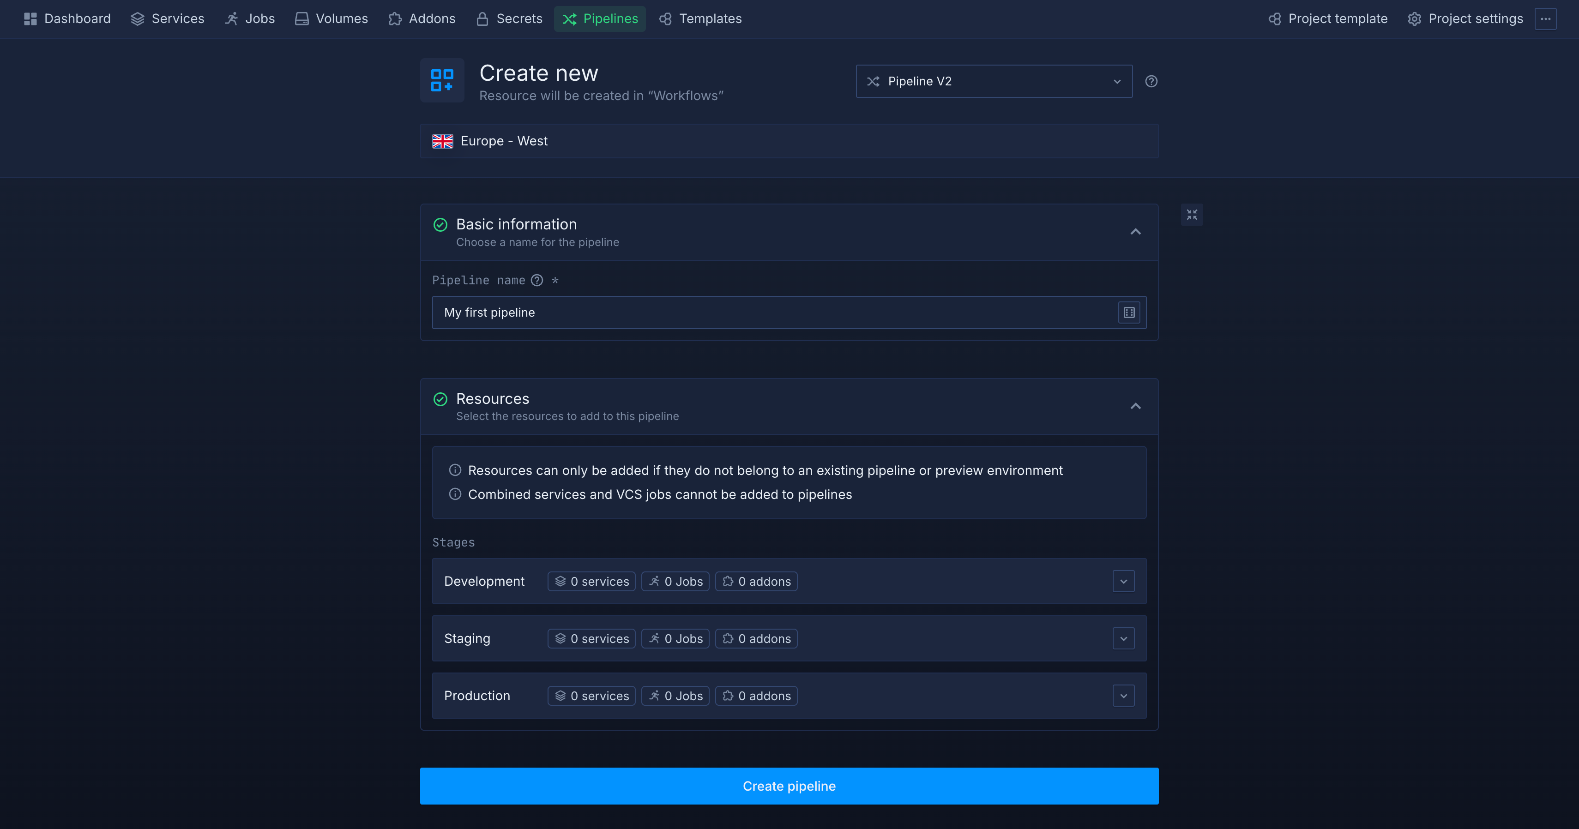1579x829 pixels.
Task: Expand the Production stage
Action: [1123, 696]
